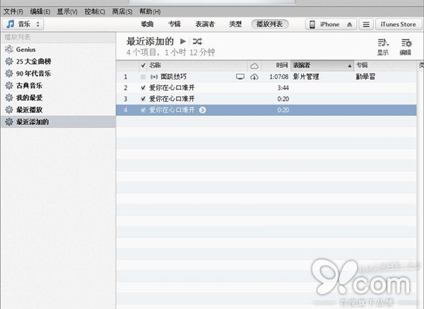Click the 显示 view options icon
The image size is (424, 309).
383,42
